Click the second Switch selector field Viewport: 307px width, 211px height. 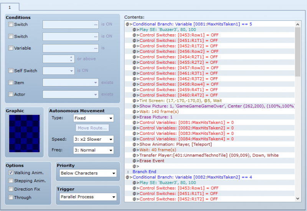pos(71,37)
